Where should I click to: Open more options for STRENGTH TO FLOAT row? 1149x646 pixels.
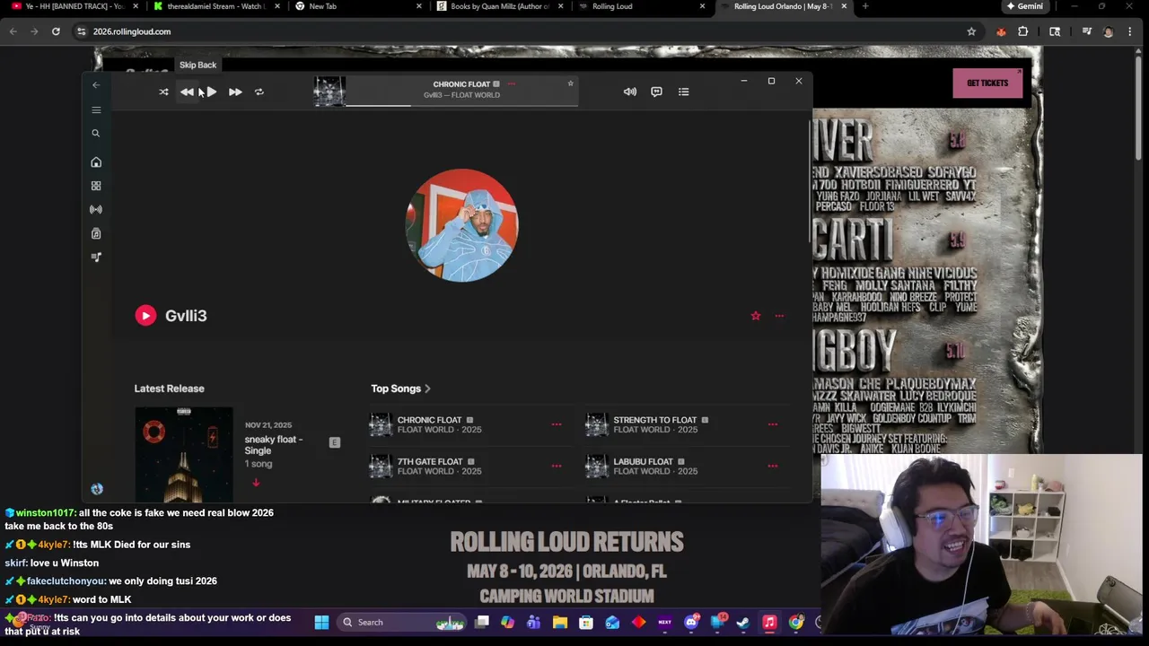772,424
